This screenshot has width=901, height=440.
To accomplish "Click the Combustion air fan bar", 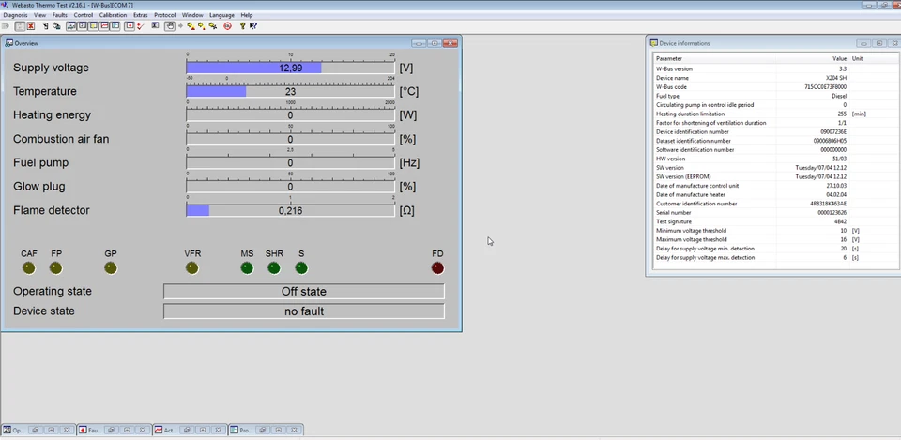I will [290, 139].
